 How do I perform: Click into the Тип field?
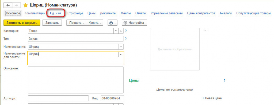point(75,39)
